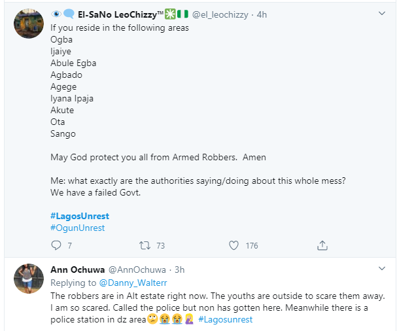Open #Lagosunrest hashtag in Ann's reply
Screen dimensions: 397x331
click(226, 319)
